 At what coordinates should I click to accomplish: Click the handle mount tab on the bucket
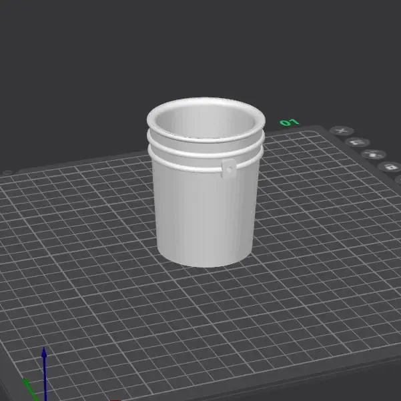coord(229,169)
